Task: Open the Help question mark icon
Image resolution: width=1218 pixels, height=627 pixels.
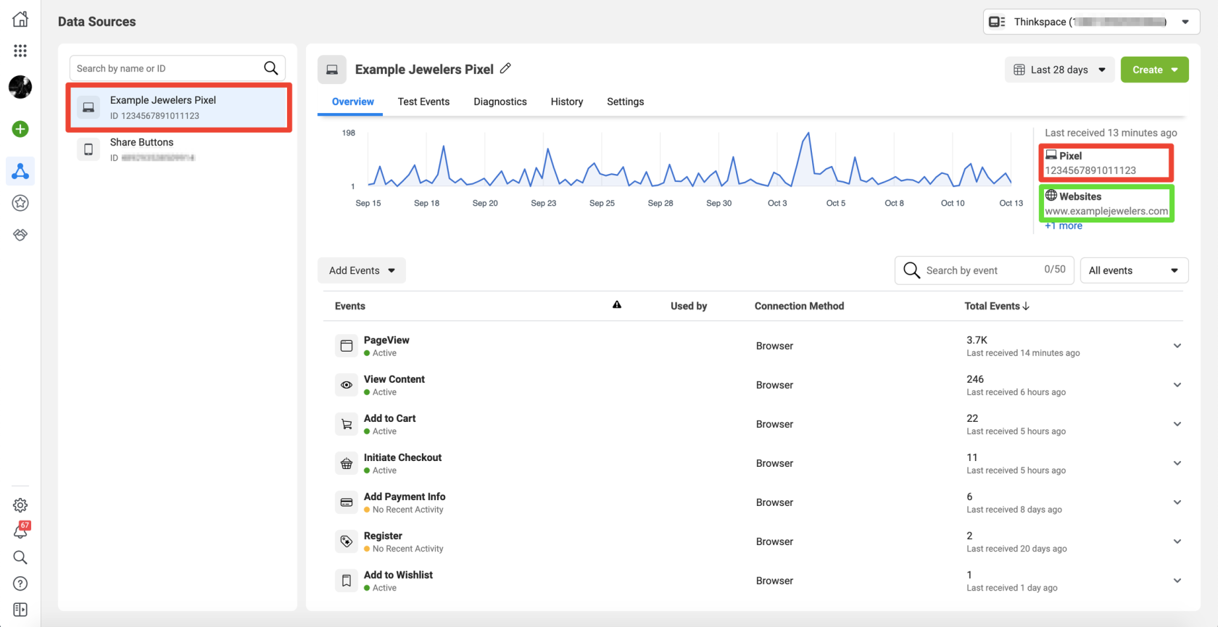Action: [x=20, y=584]
